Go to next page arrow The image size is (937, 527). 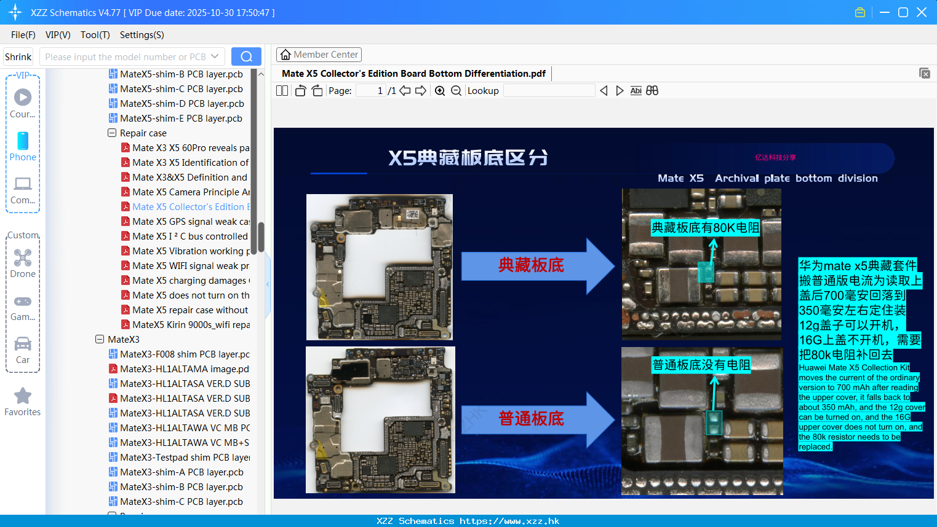421,90
